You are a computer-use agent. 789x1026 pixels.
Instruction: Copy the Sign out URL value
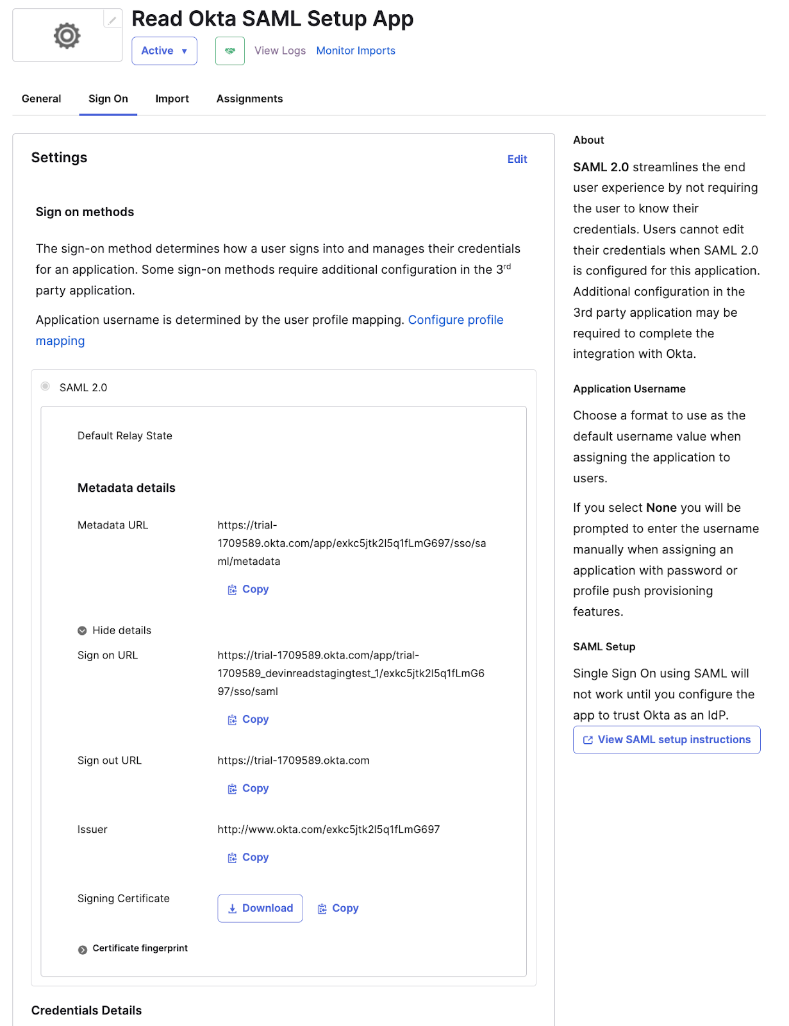coord(232,788)
